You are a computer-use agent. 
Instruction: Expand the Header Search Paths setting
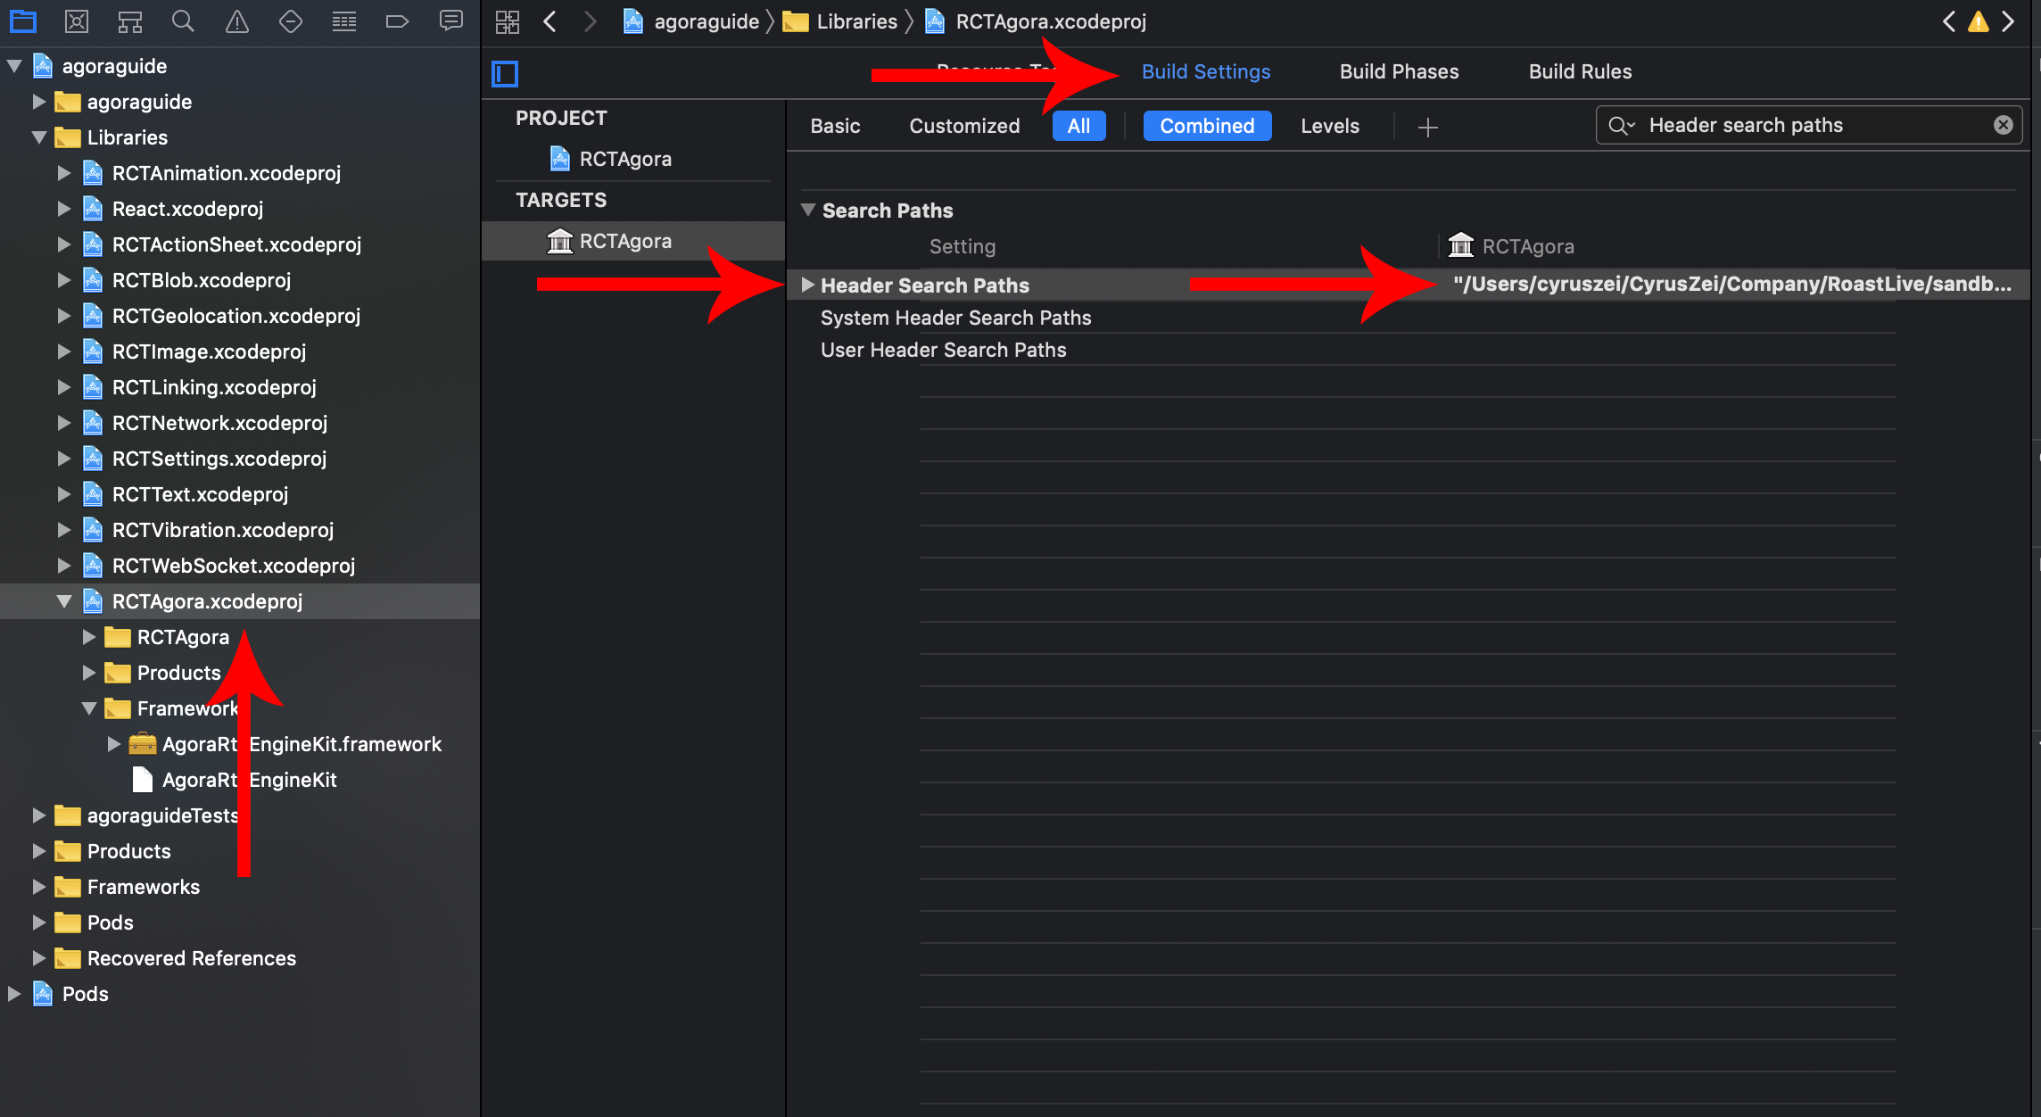click(808, 285)
